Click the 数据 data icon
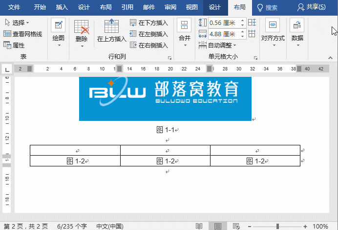338x230 pixels. pos(297,25)
